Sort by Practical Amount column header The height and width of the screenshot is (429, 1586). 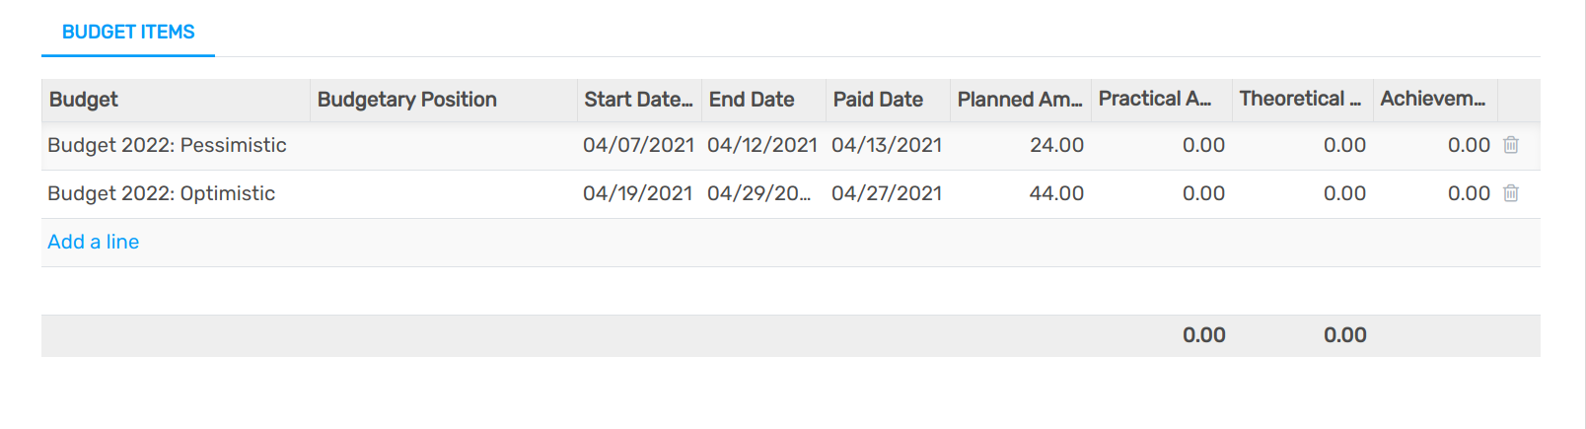point(1155,100)
